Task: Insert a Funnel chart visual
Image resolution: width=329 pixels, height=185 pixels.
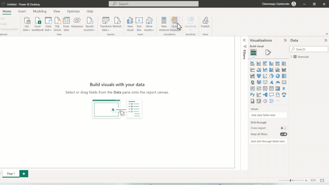Action: click(x=259, y=76)
